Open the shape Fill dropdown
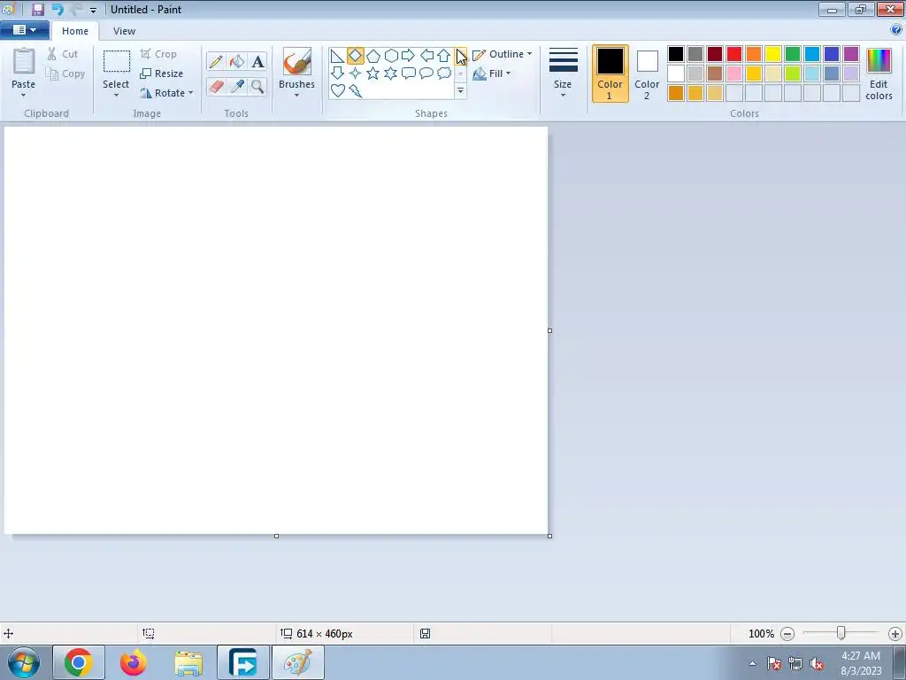The image size is (906, 680). coord(492,73)
